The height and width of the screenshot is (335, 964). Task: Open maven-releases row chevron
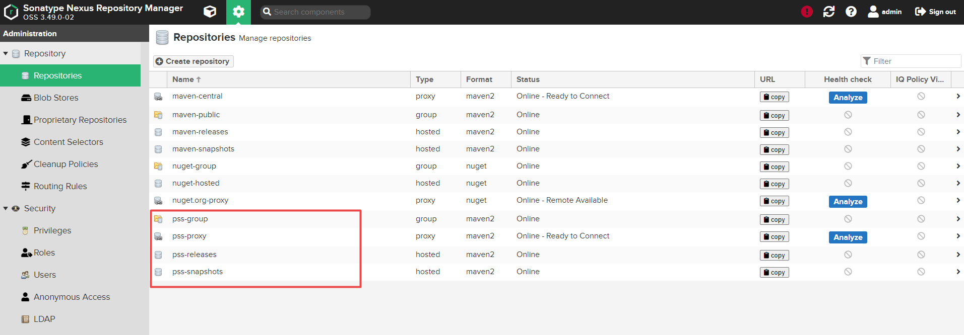957,132
